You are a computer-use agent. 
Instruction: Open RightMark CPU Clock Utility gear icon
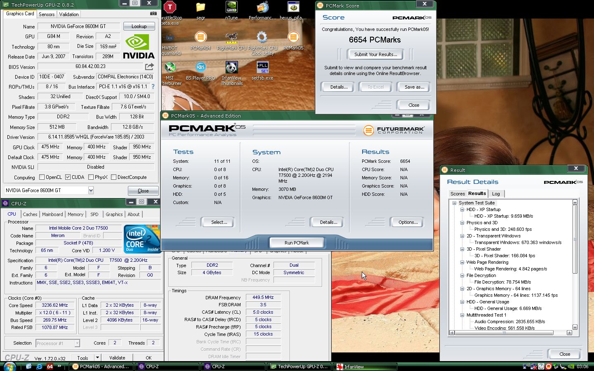click(x=262, y=38)
